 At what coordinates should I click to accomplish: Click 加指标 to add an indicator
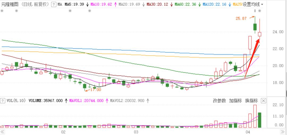(235, 101)
